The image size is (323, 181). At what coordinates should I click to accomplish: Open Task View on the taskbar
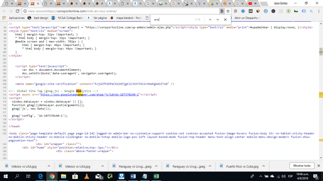click(x=28, y=176)
